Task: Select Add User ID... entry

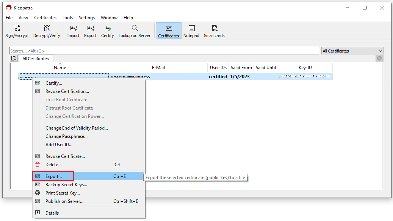Action: 89,145
